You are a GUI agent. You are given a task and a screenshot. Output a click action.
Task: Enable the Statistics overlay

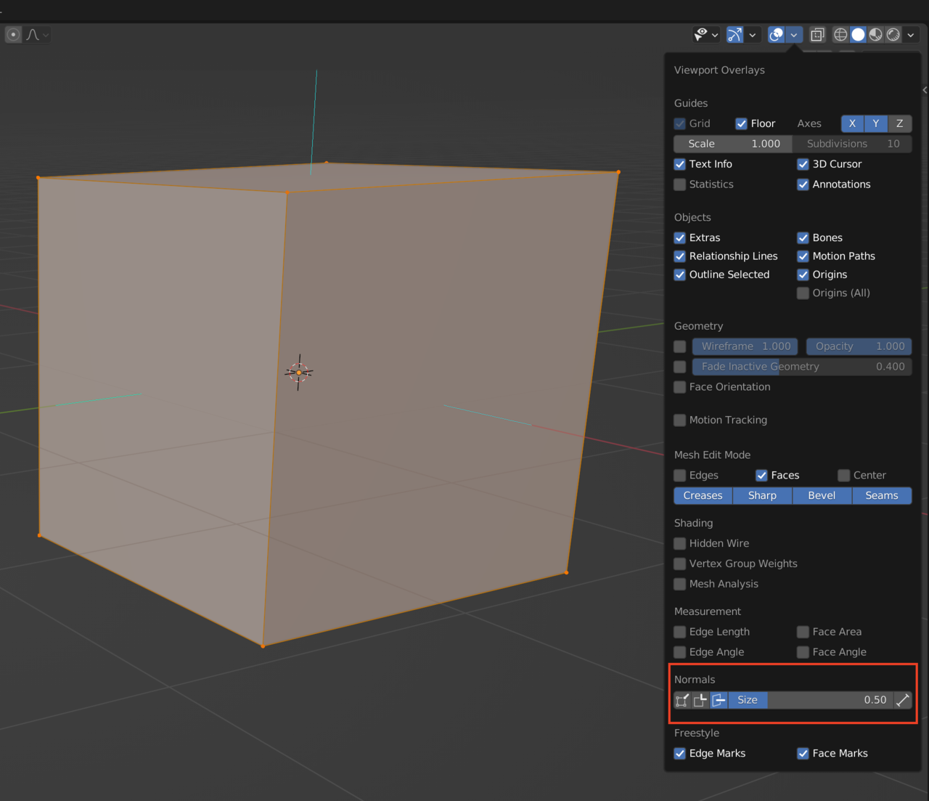point(679,184)
